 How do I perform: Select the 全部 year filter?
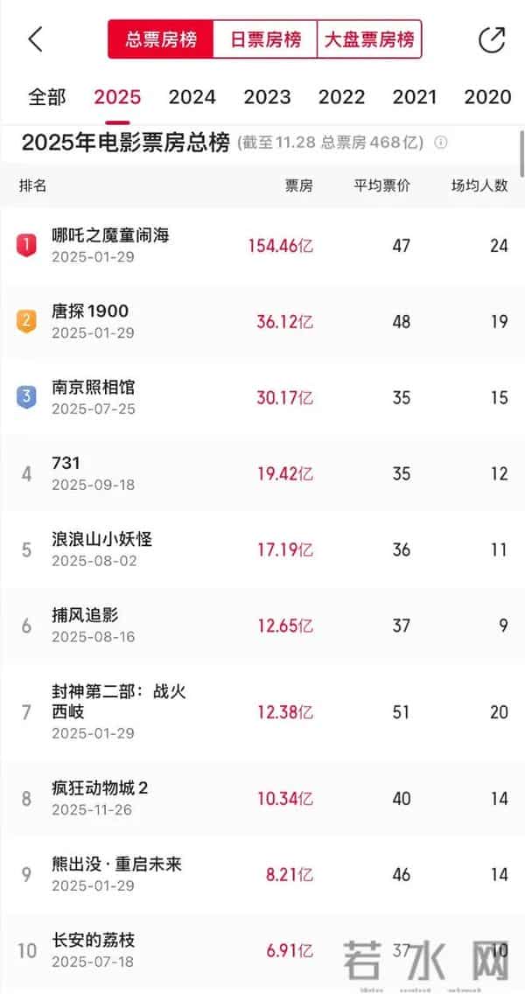click(x=48, y=97)
